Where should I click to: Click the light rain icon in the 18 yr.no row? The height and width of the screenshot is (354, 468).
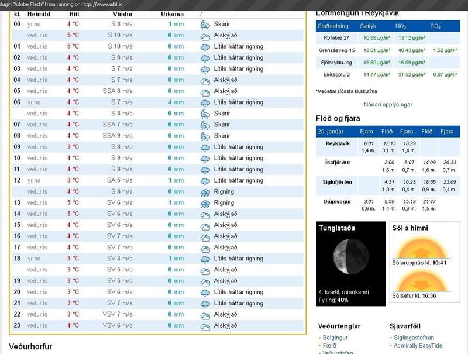coord(205,259)
